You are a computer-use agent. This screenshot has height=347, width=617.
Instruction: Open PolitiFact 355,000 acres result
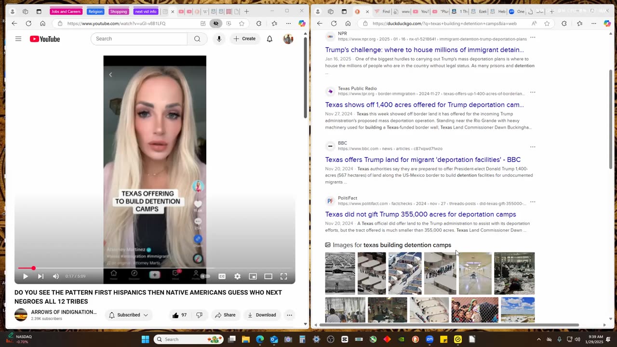pos(420,214)
